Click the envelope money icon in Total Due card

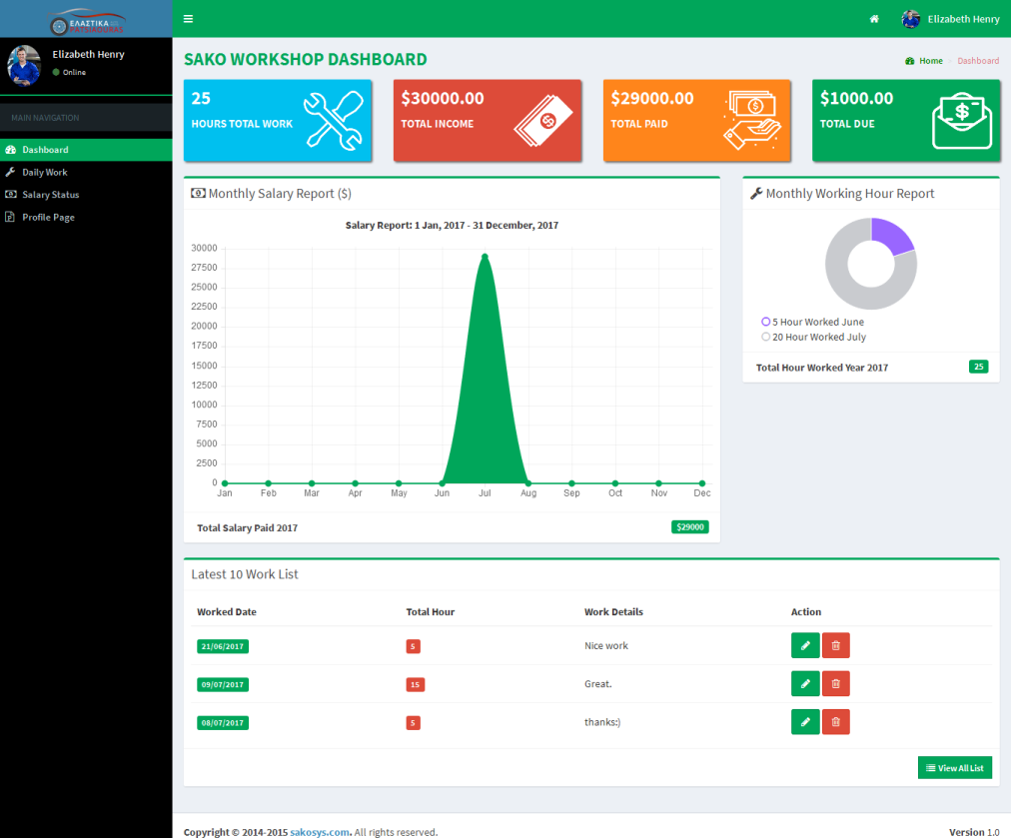point(961,121)
